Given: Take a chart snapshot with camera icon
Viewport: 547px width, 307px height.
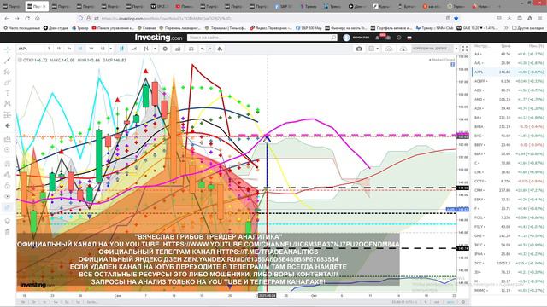Looking at the screenshot, I should tap(359, 49).
